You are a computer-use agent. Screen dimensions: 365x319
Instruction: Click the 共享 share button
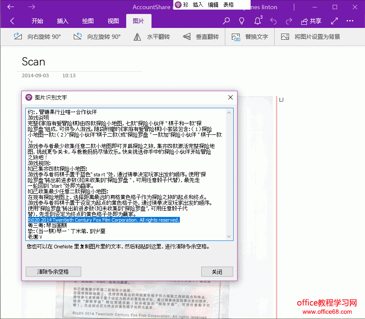(311, 21)
